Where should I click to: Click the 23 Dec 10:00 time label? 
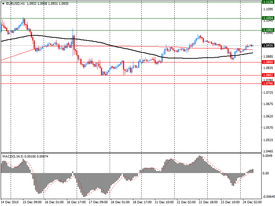click(230, 202)
